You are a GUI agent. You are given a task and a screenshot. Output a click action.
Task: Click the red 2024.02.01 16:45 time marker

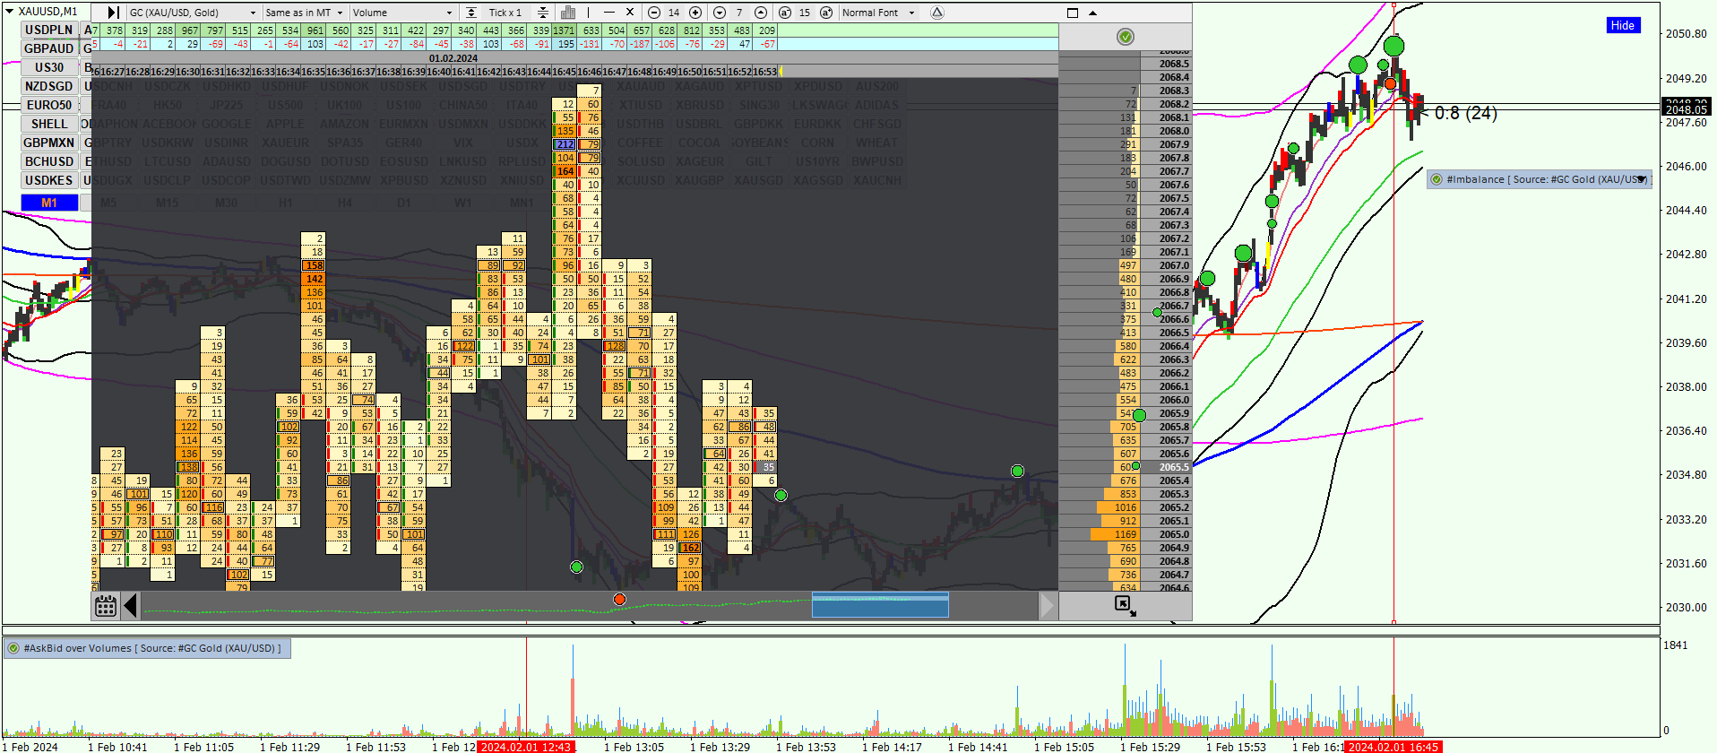coord(1393,747)
